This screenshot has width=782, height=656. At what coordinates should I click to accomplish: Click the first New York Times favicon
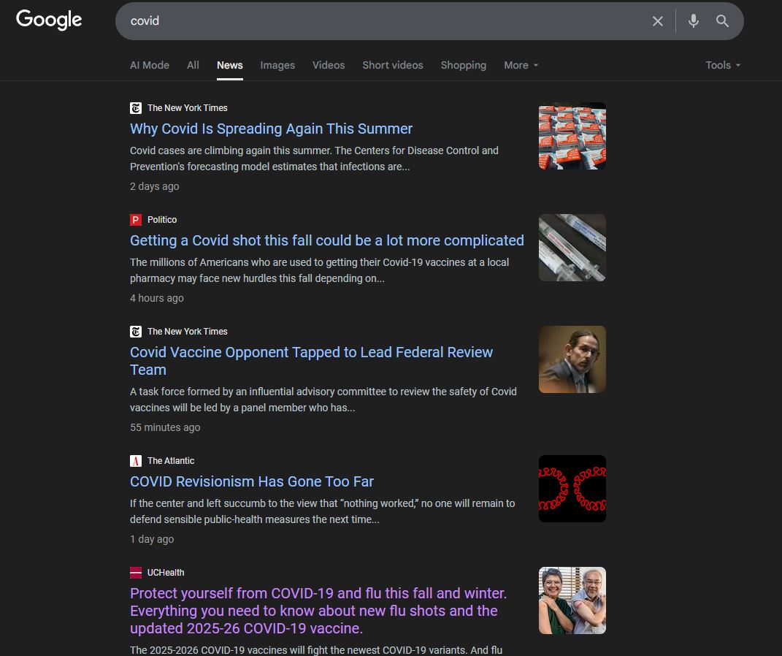136,108
